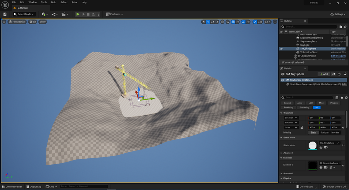This screenshot has height=190, width=349.
Task: Open scale snap value 0.25 menu
Action: (260, 22)
